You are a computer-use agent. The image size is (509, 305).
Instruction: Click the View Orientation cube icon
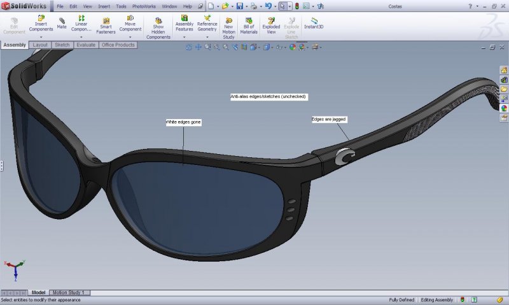253,47
